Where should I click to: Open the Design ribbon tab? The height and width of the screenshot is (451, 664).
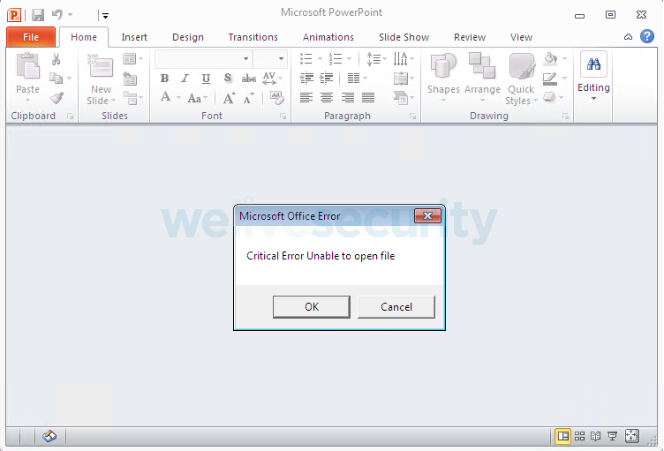[x=188, y=37]
